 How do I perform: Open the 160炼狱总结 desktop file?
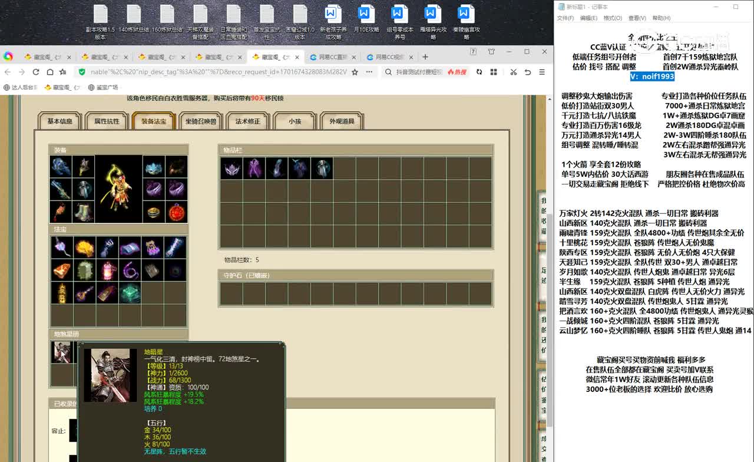coord(167,19)
